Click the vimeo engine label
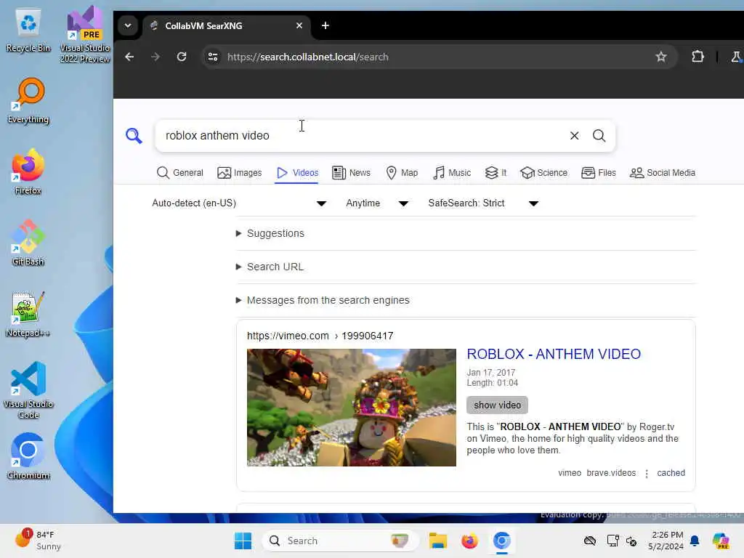This screenshot has height=558, width=744. pyautogui.click(x=570, y=473)
